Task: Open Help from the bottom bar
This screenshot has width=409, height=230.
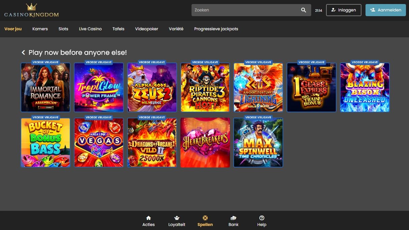Action: click(262, 221)
